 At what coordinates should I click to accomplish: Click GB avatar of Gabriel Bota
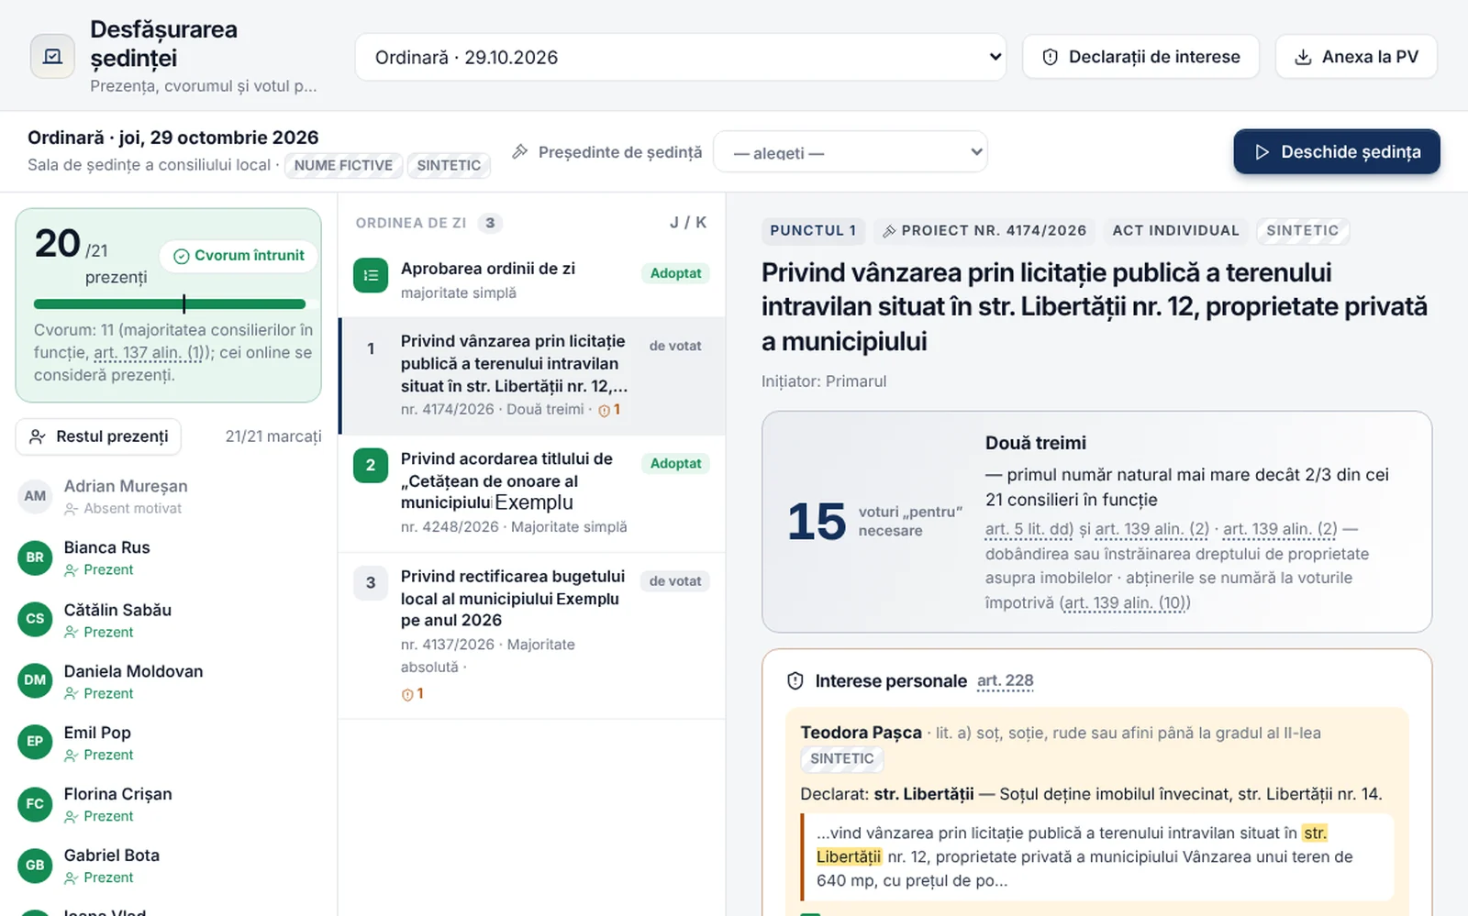click(35, 866)
